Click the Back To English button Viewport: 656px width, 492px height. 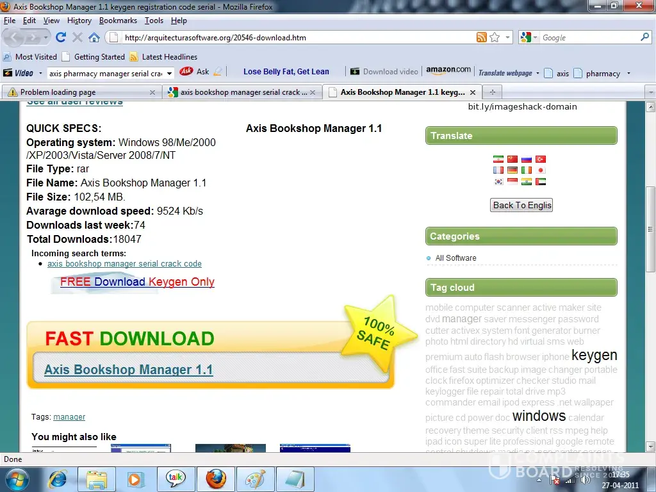click(521, 205)
